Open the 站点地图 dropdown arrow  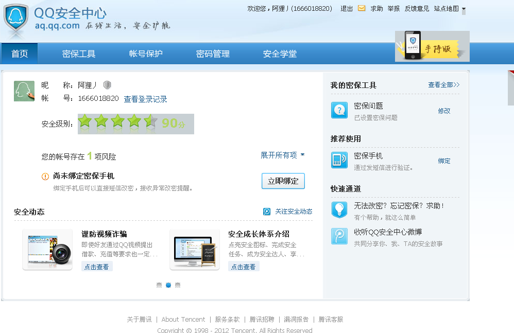[x=464, y=9]
